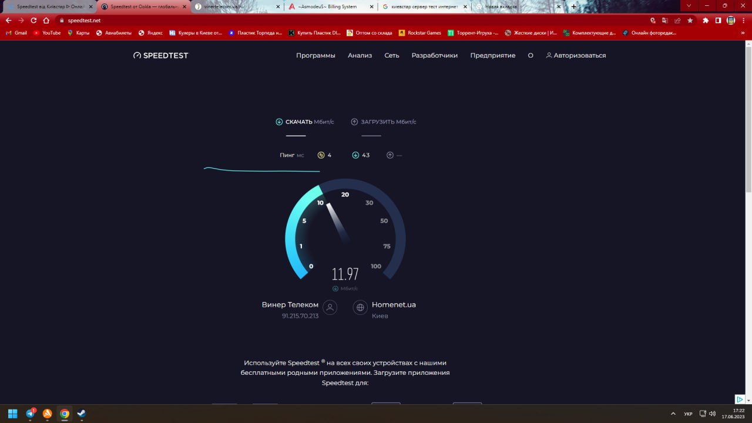Share this page from address bar
752x423 pixels.
point(677,20)
